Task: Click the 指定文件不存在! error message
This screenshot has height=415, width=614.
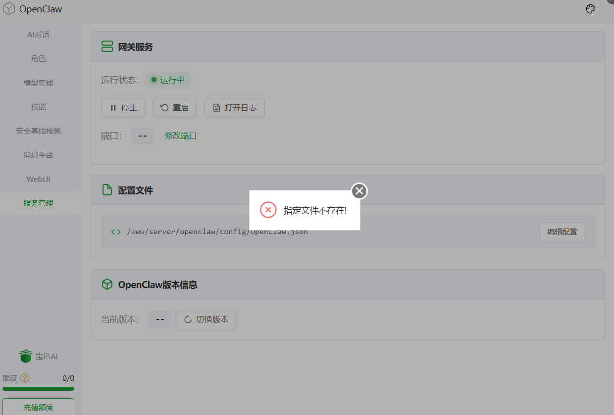Action: [315, 210]
